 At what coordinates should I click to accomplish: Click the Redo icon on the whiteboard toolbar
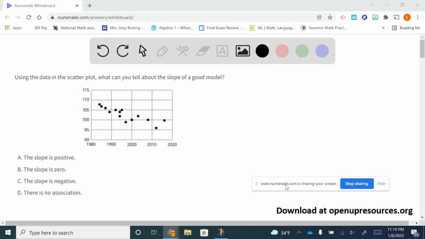(x=122, y=51)
